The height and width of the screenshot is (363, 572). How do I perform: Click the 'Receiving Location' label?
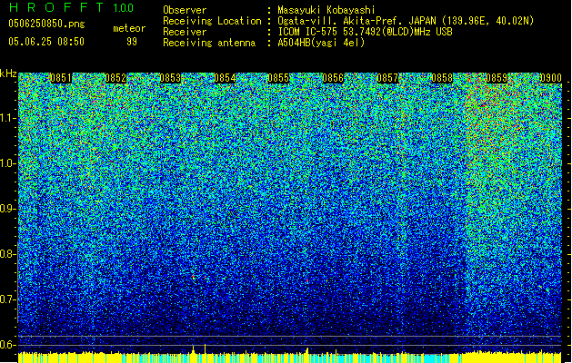coord(212,21)
